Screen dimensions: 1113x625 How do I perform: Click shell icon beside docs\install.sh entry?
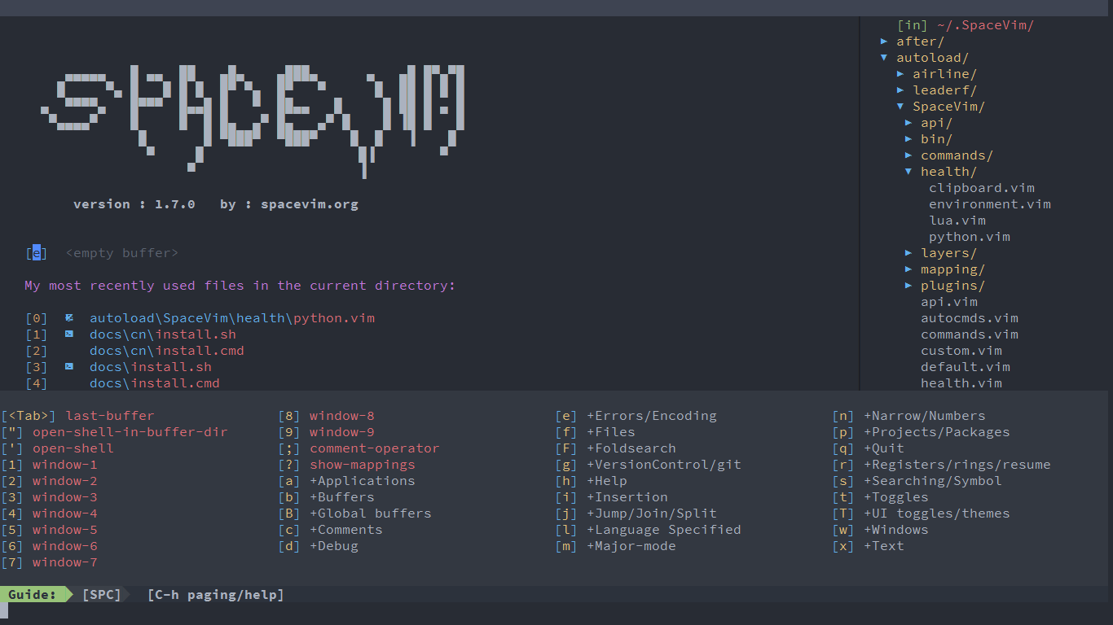click(69, 366)
